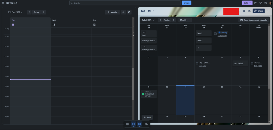Viewport: 273px width, 130px height.
Task: Open the Test 2 card
Action: click(204, 33)
